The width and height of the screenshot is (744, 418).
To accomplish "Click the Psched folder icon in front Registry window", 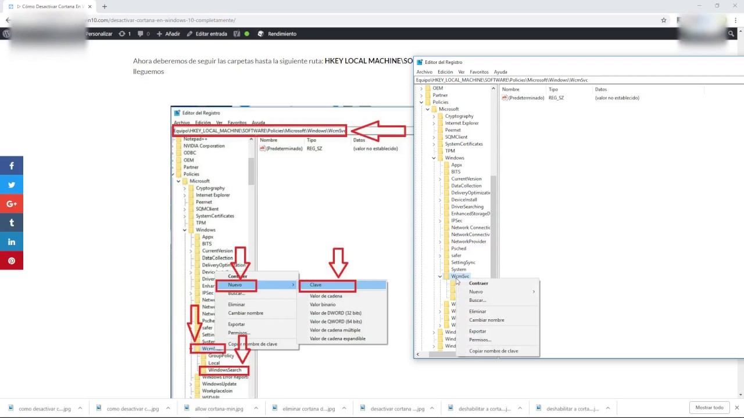I will click(x=446, y=248).
